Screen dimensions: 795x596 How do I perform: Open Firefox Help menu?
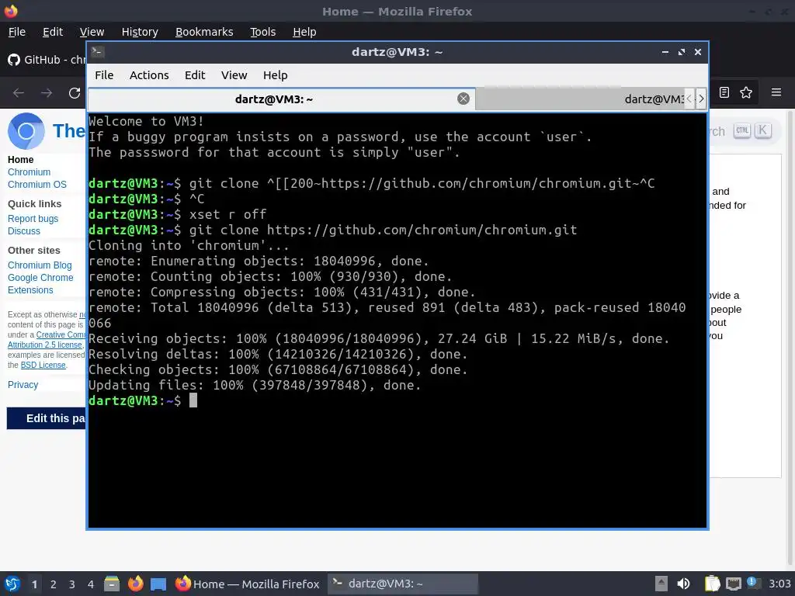(304, 32)
